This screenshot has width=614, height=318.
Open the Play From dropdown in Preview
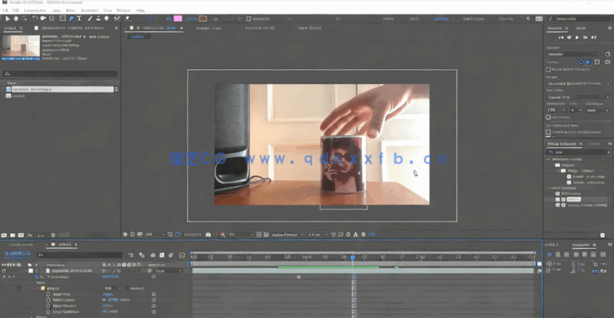(578, 97)
